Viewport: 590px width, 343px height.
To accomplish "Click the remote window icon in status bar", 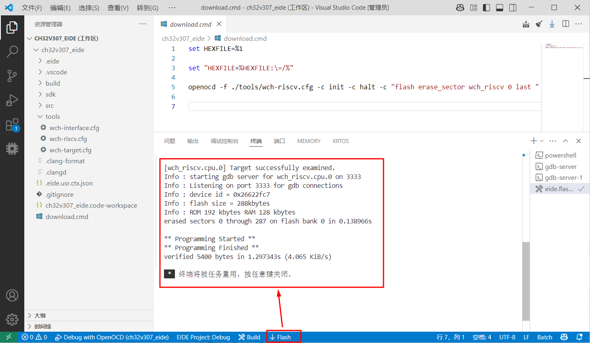I will point(9,337).
